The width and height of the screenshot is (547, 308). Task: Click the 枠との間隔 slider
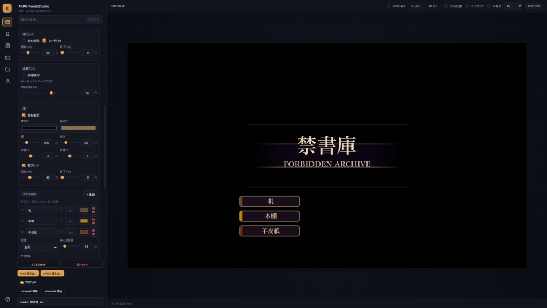69,246
